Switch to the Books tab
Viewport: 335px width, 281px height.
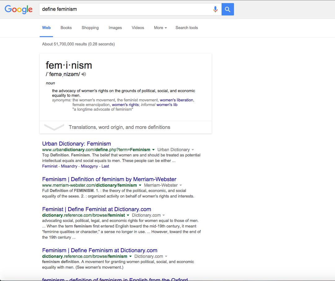[66, 28]
